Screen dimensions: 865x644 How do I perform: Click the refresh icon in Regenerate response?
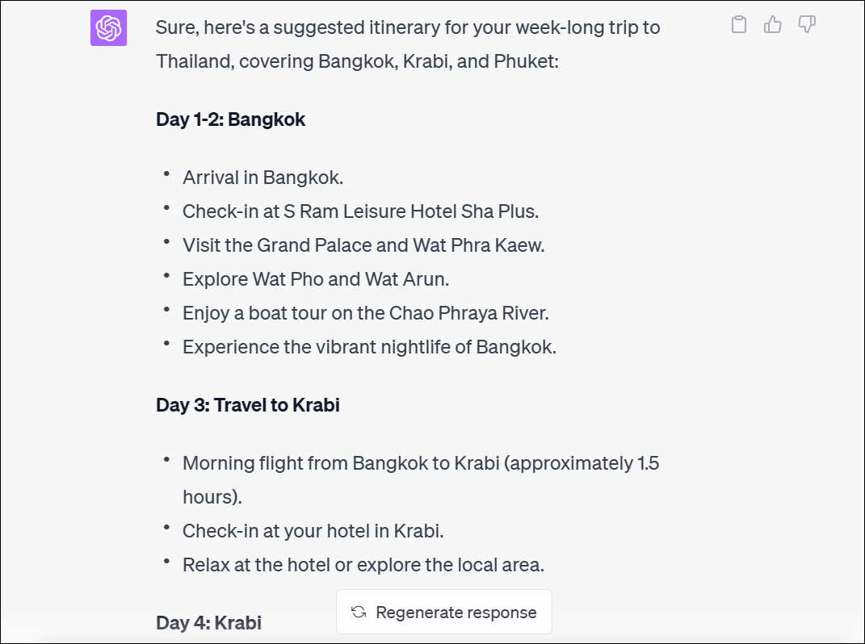point(359,612)
